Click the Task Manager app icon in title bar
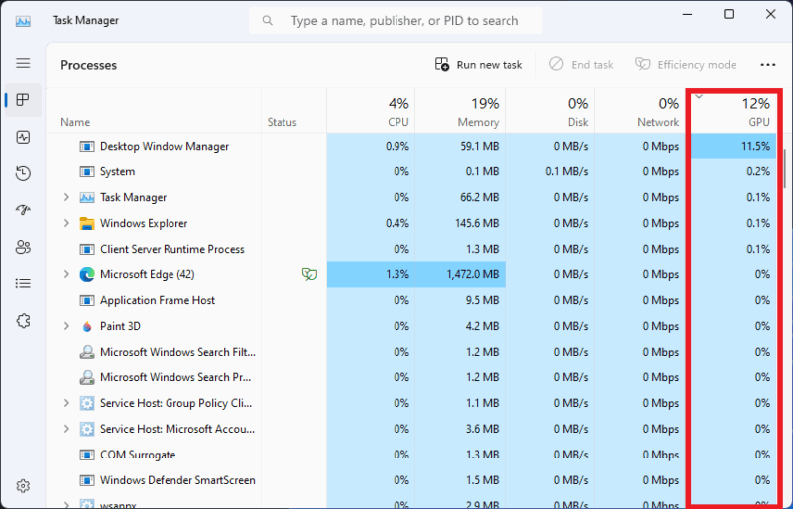Image resolution: width=793 pixels, height=509 pixels. [23, 21]
